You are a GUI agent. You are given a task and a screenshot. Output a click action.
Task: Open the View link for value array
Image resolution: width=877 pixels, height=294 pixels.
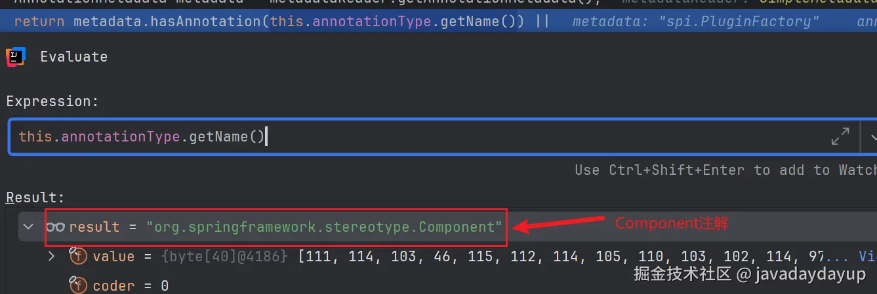click(867, 256)
